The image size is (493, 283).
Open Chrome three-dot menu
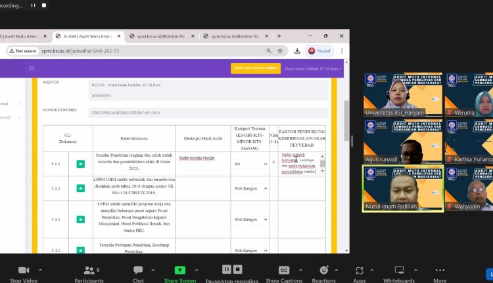coord(342,51)
